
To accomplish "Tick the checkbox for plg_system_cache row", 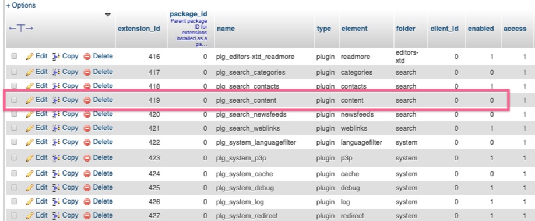I will (x=15, y=173).
